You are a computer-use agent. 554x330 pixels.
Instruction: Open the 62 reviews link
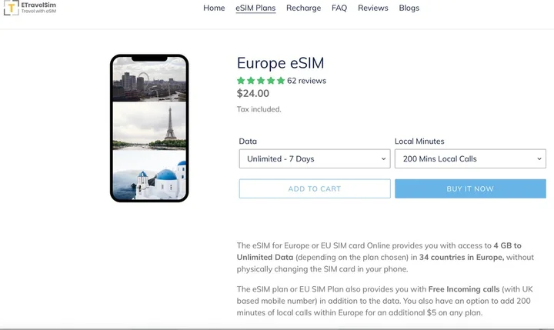click(306, 81)
